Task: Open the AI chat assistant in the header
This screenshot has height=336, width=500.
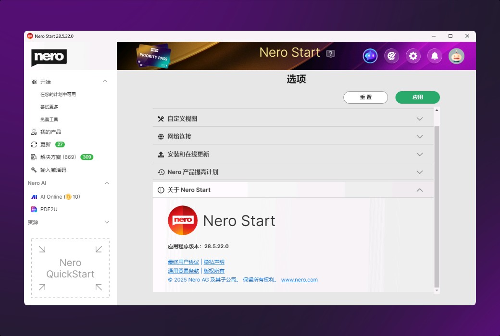Action: (370, 56)
